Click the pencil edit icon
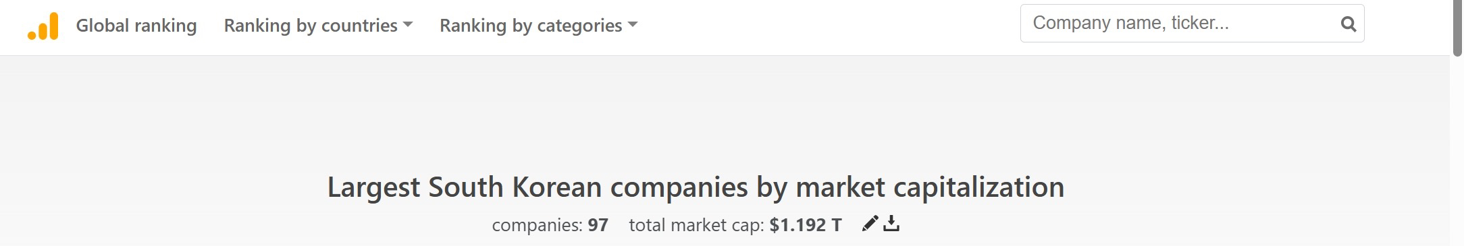The height and width of the screenshot is (246, 1464). pos(870,223)
